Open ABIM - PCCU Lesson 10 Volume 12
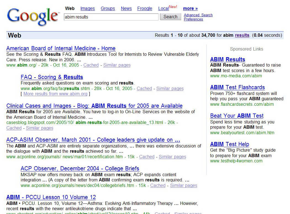The image size is (290, 214). coord(51,197)
